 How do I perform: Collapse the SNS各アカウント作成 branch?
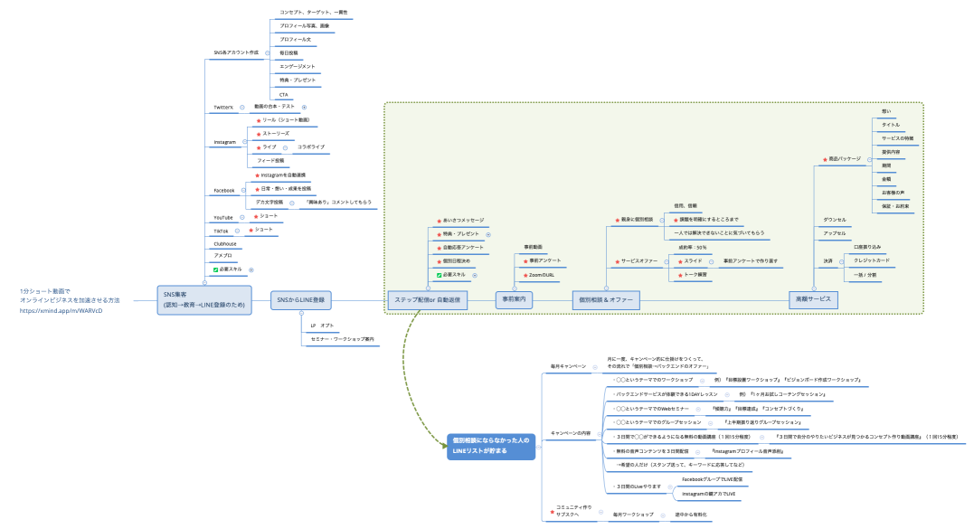pyautogui.click(x=268, y=52)
